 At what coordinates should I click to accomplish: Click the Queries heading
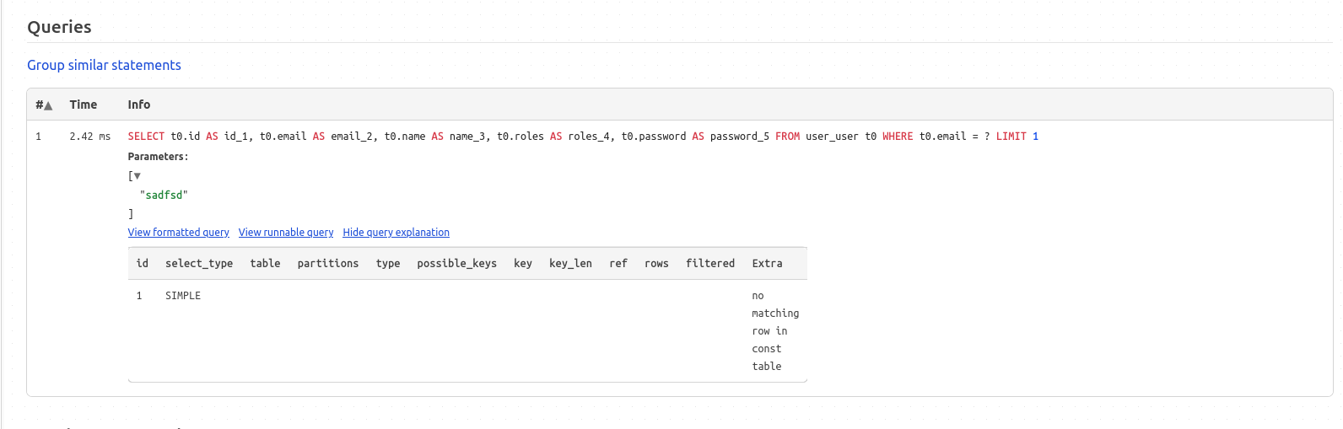click(x=59, y=27)
